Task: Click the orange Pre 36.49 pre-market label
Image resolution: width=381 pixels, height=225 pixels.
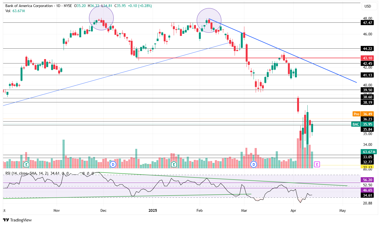Action: click(x=363, y=114)
